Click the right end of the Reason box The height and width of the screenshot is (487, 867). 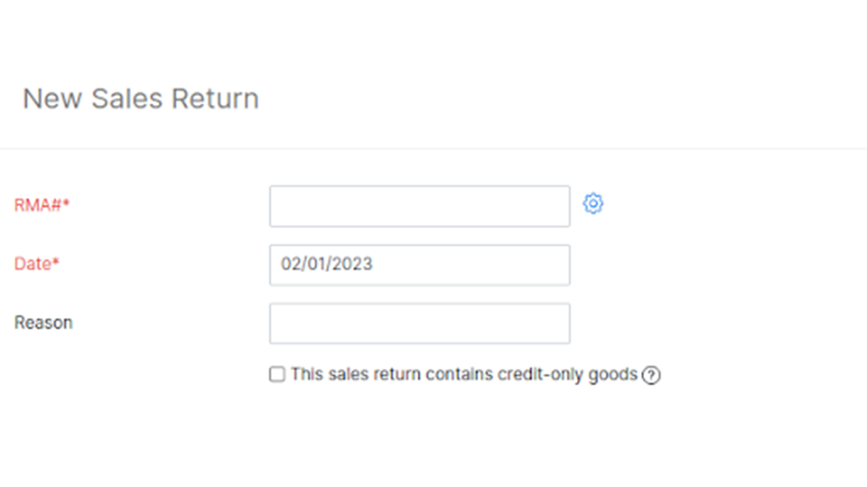552,323
